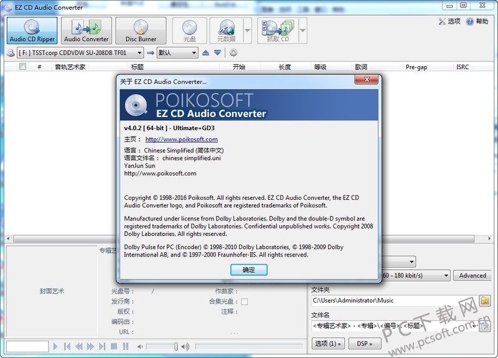Image resolution: width=498 pixels, height=358 pixels.
Task: Toggle the 合集光盘 compilation checkbox
Action: click(244, 301)
